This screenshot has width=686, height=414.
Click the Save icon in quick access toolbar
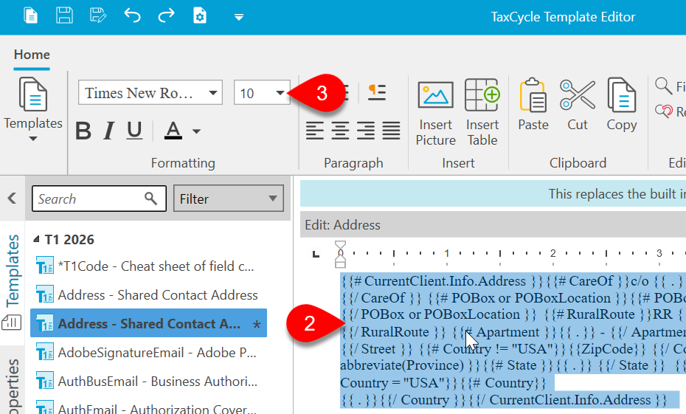click(x=64, y=16)
